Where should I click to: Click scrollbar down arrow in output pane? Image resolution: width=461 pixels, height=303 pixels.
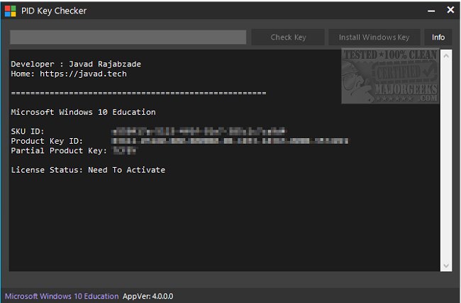pyautogui.click(x=446, y=265)
